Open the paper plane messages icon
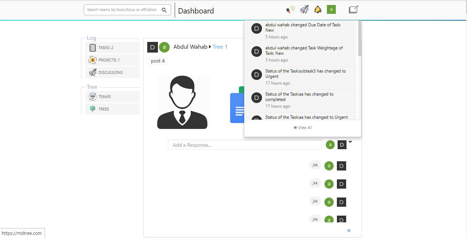 [304, 10]
